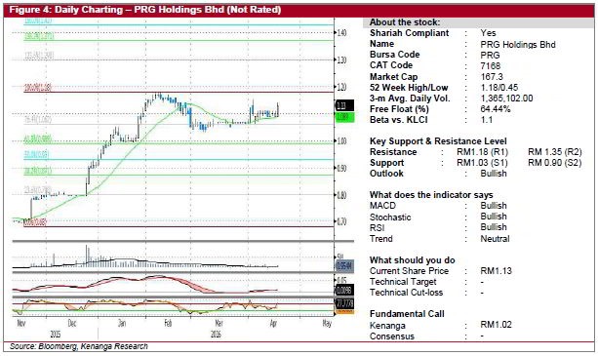This screenshot has height=356, width=598.
Task: Click the 'Bursa Code' label
Action: [395, 55]
